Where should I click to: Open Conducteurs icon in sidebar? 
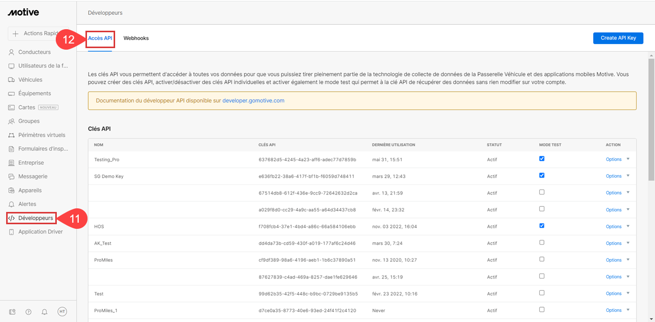pyautogui.click(x=12, y=52)
